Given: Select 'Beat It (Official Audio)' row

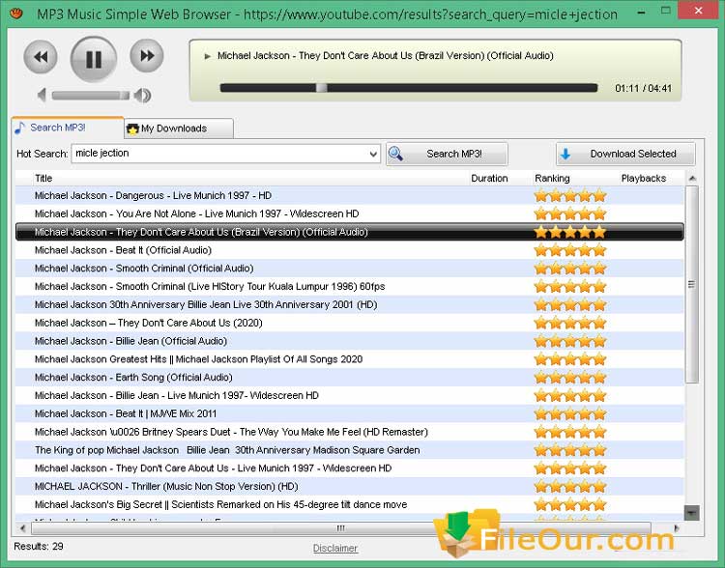Looking at the screenshot, I should pos(350,250).
